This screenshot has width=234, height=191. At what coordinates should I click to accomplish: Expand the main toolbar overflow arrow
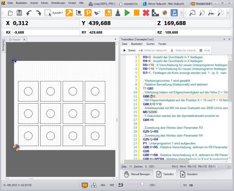click(x=182, y=13)
